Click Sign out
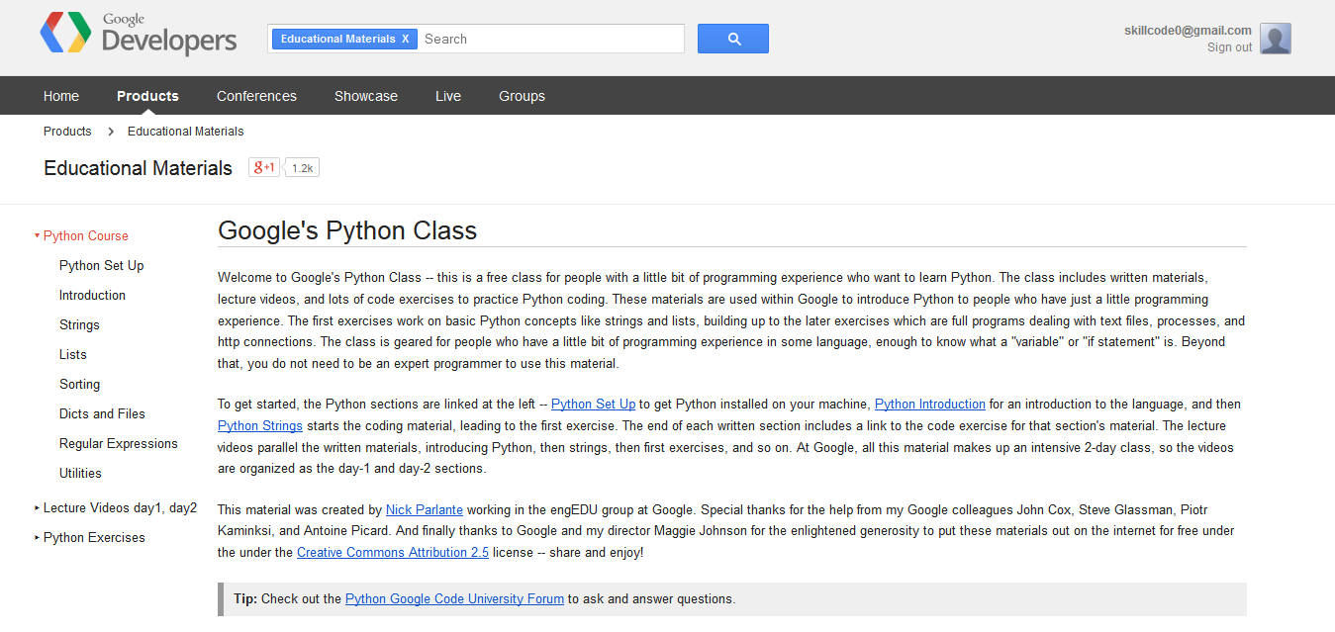 1229,46
